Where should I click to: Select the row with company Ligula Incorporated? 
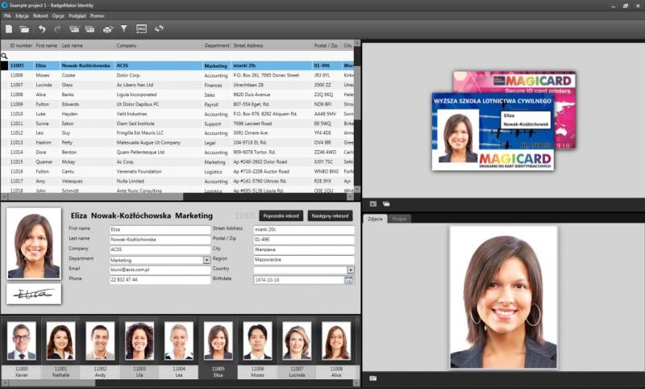pyautogui.click(x=177, y=94)
